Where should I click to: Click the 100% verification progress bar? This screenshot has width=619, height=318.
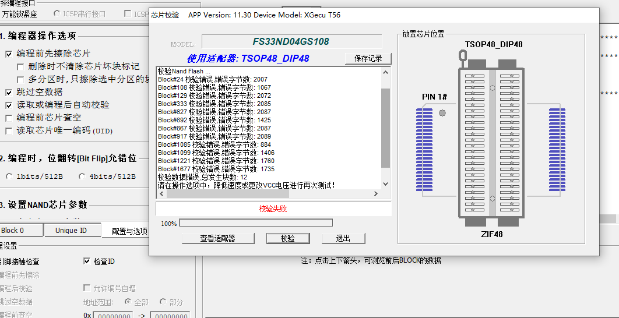pyautogui.click(x=255, y=222)
